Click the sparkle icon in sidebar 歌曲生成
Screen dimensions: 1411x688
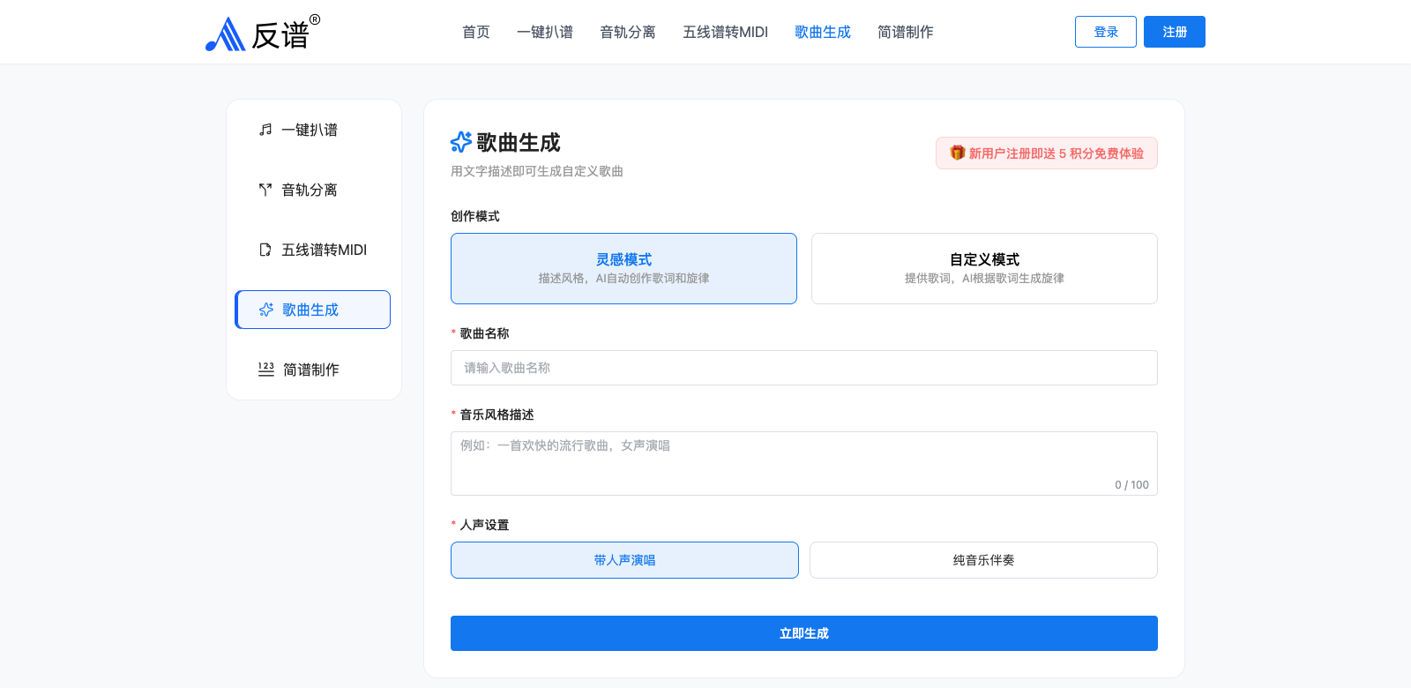click(x=266, y=310)
